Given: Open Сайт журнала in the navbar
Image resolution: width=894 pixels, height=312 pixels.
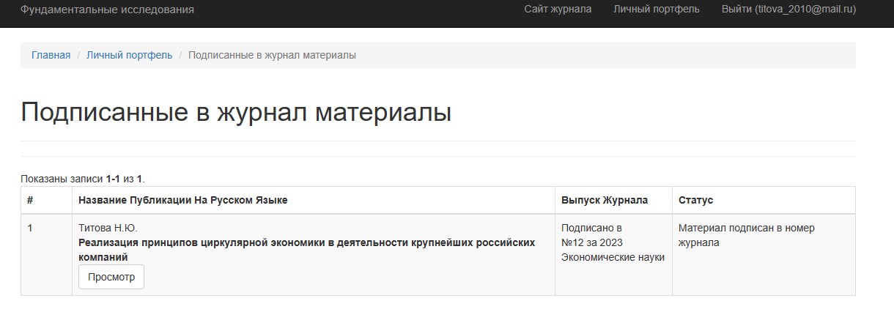Looking at the screenshot, I should pos(558,10).
